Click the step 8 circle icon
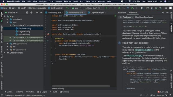This screenshot has width=173, height=97. click(119, 43)
